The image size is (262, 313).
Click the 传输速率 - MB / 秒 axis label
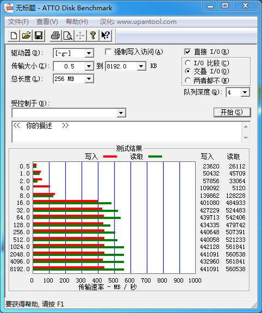(108, 287)
